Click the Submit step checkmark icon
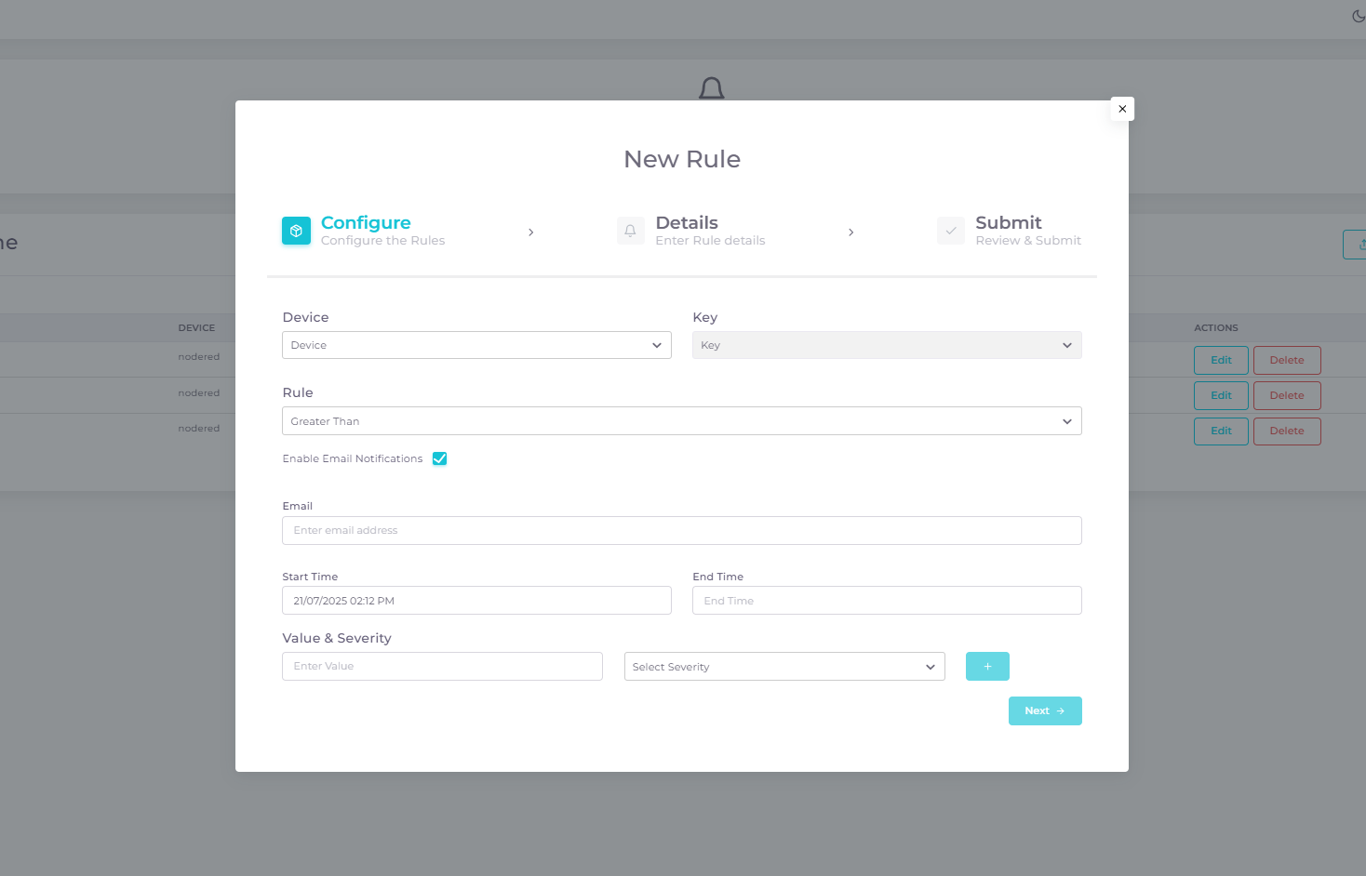 (x=950, y=231)
